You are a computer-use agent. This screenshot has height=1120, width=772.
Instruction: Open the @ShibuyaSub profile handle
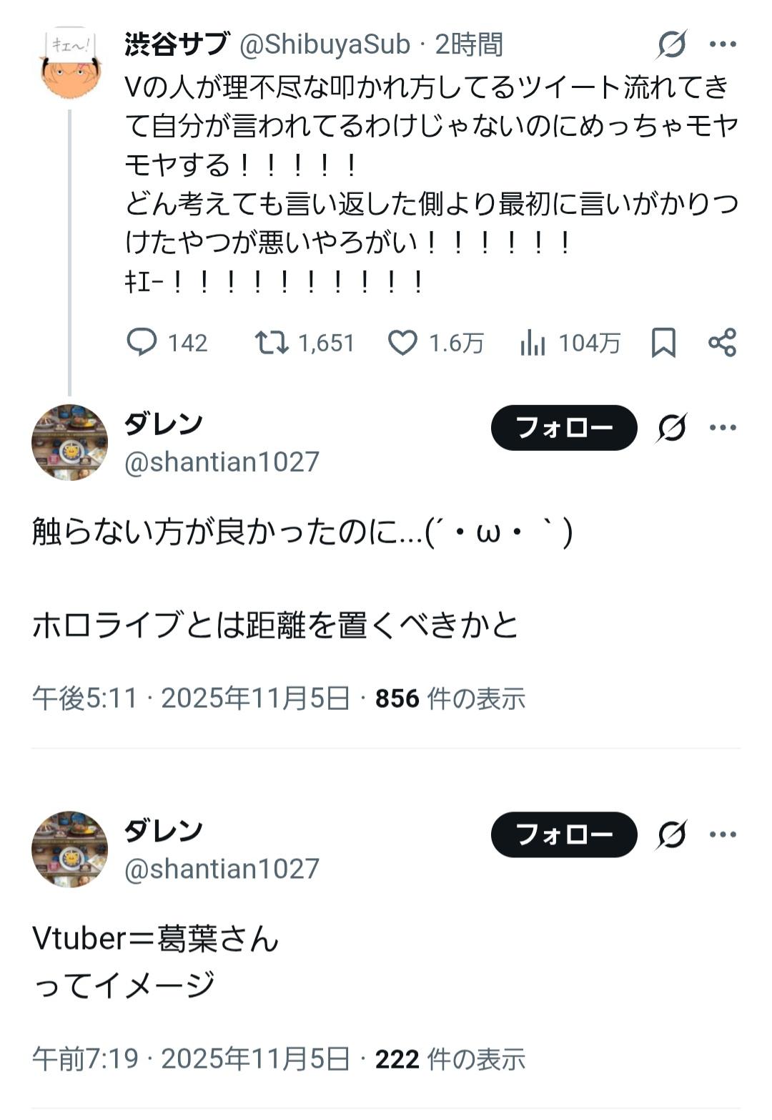click(x=325, y=44)
